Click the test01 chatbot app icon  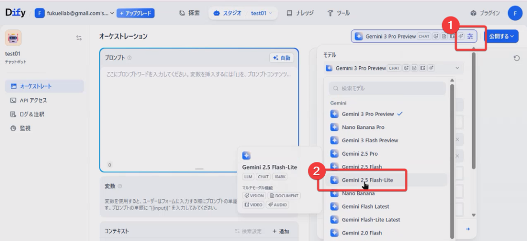[x=13, y=38]
